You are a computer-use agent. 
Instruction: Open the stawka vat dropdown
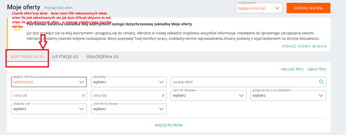(49, 109)
